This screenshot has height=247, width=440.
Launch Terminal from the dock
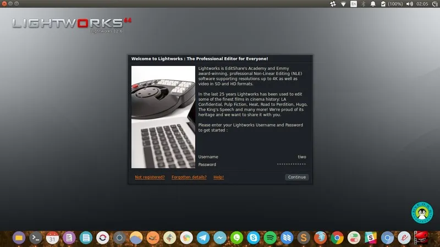tap(35, 238)
